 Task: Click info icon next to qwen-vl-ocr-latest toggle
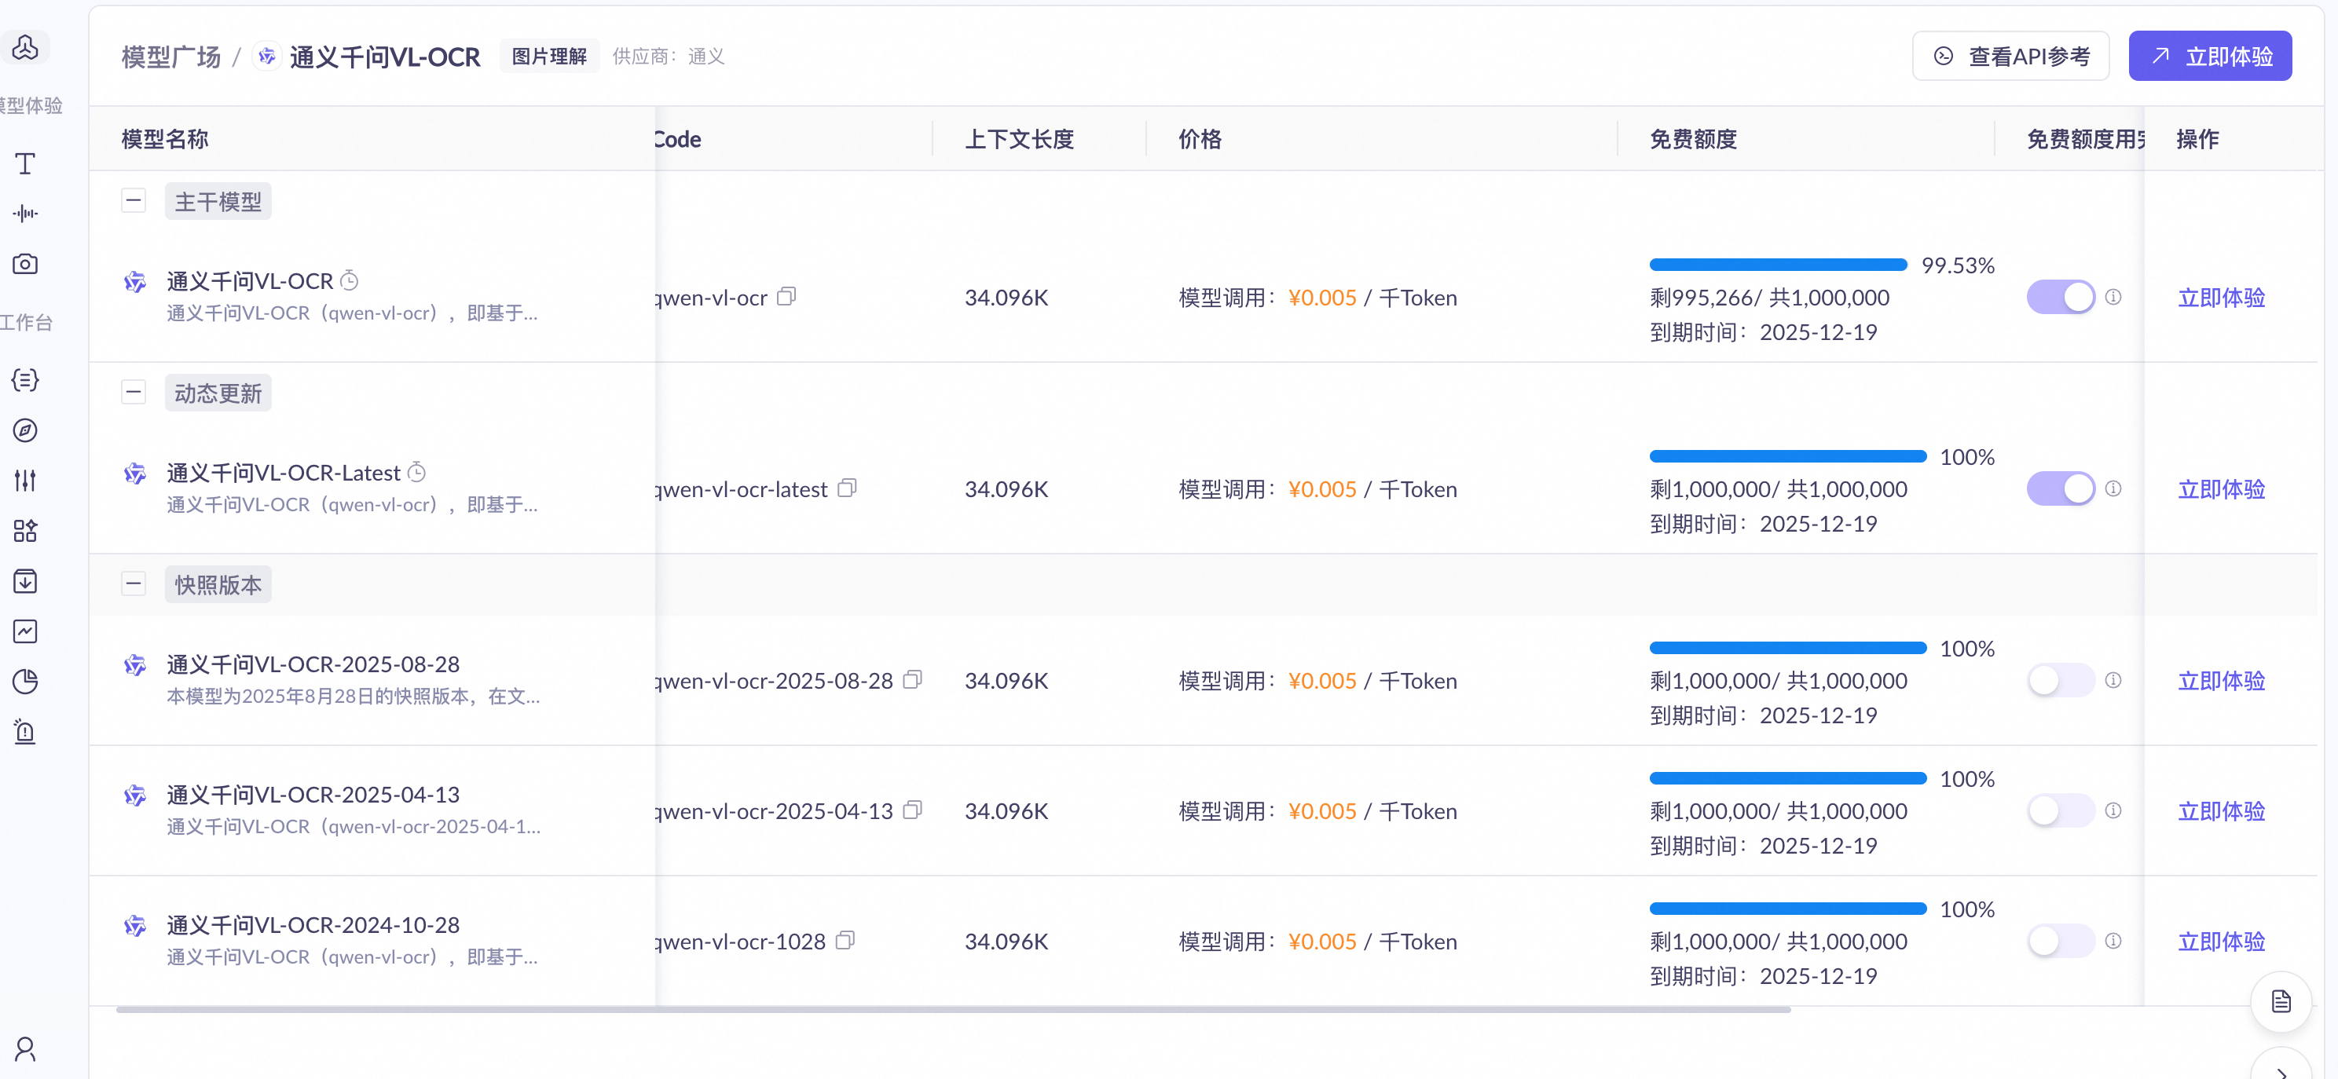click(x=2113, y=488)
